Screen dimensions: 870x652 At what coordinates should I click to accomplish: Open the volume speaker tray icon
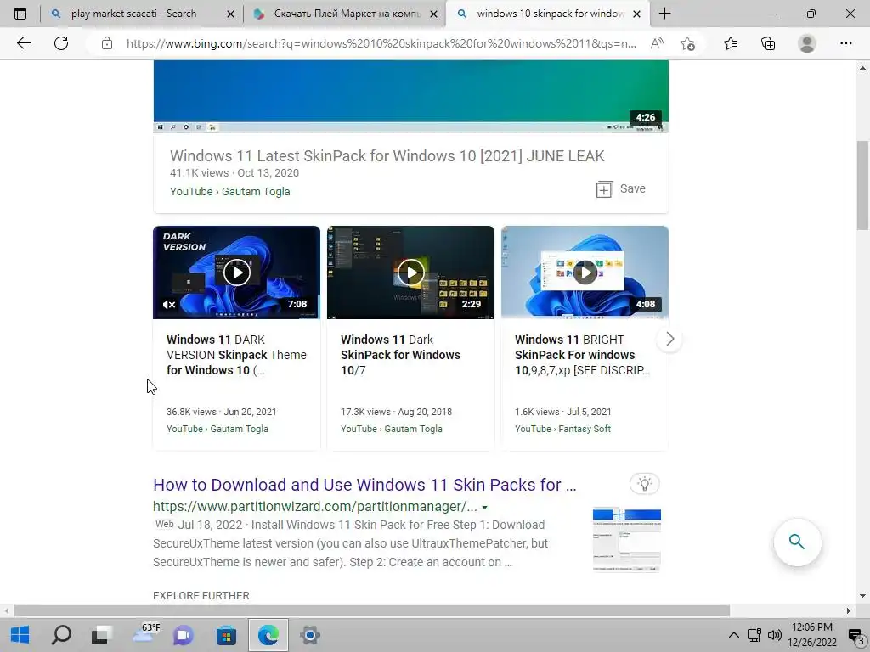click(x=774, y=635)
